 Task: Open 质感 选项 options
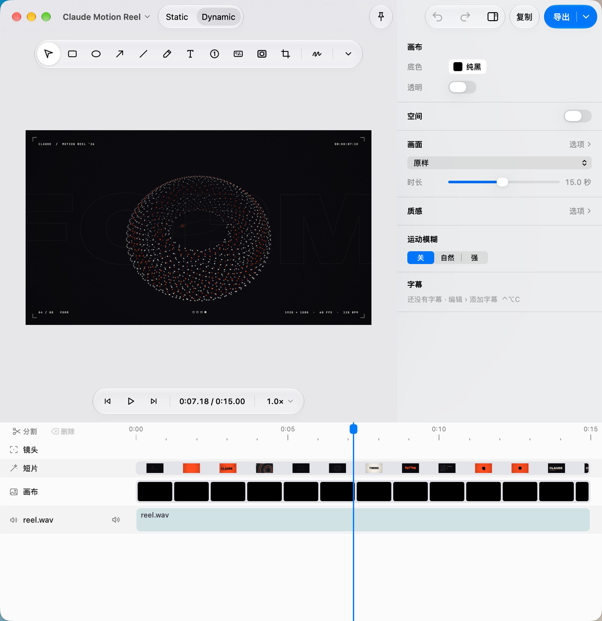(580, 211)
